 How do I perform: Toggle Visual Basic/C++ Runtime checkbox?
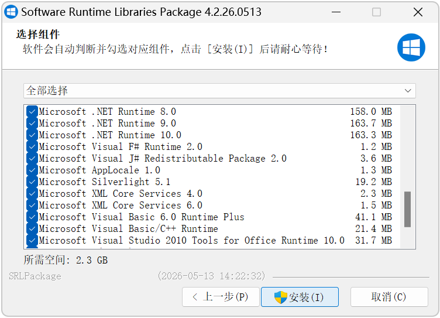click(32, 228)
